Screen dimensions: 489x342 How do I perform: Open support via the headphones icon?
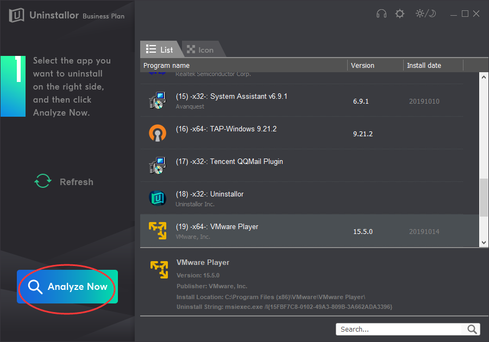pos(381,14)
